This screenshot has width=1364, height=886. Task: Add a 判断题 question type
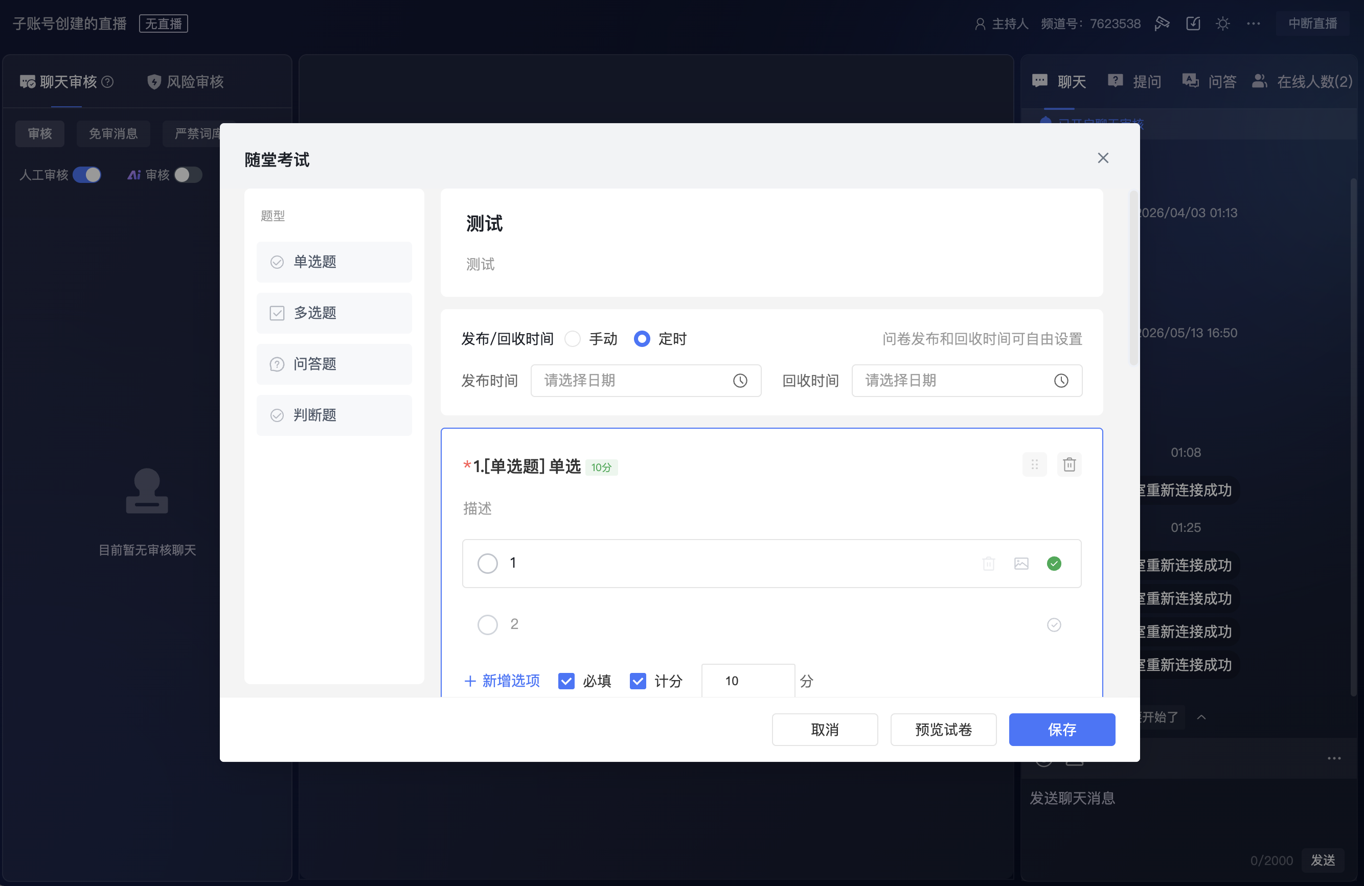pos(334,415)
